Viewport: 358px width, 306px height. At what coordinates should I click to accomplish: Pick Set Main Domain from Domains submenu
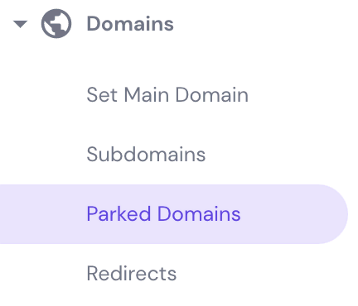(x=167, y=95)
